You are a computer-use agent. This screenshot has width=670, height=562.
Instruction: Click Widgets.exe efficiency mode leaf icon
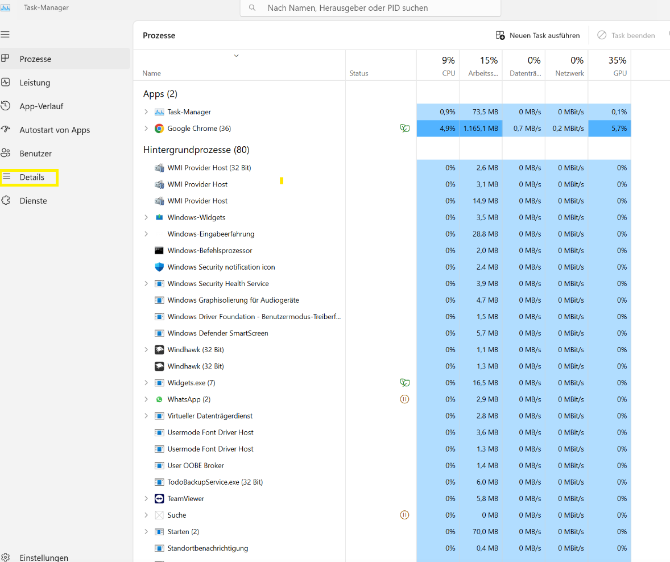(x=404, y=382)
